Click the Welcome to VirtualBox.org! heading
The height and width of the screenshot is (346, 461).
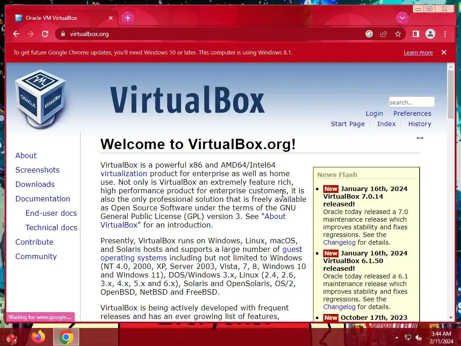(x=198, y=144)
